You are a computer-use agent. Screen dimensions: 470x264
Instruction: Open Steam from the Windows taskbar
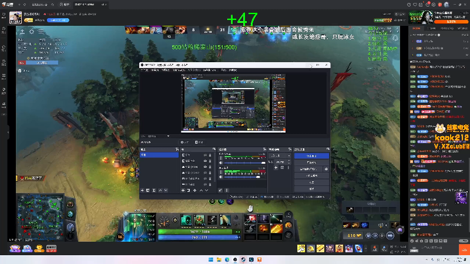pos(243,259)
